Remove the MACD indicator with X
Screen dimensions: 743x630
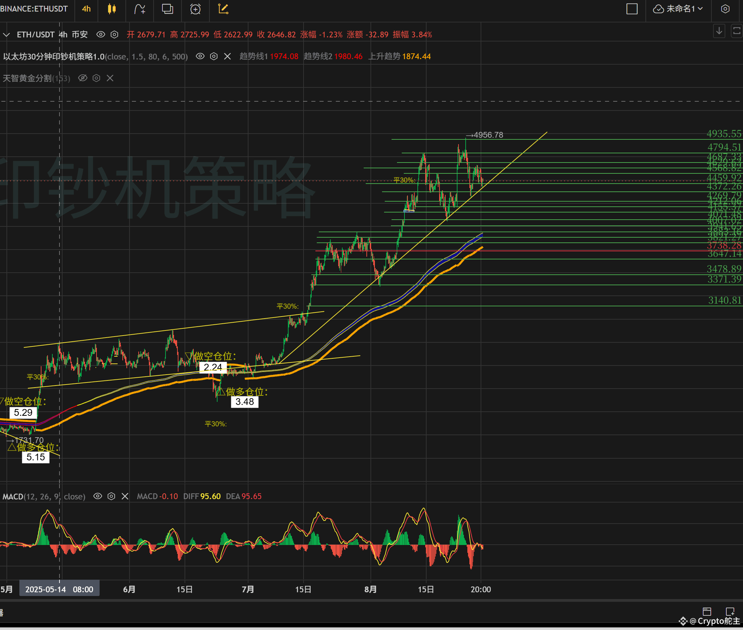(x=125, y=496)
